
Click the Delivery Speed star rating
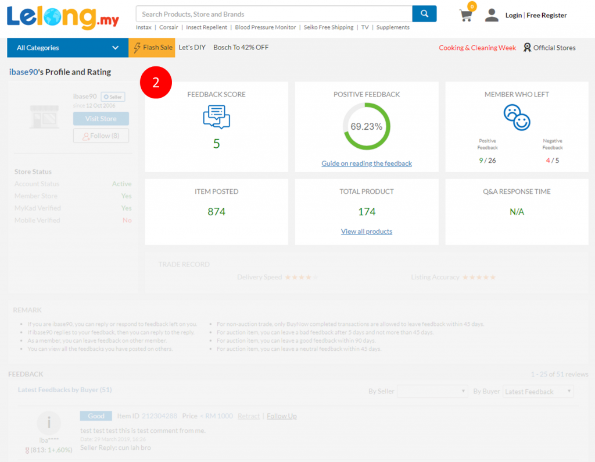(302, 278)
